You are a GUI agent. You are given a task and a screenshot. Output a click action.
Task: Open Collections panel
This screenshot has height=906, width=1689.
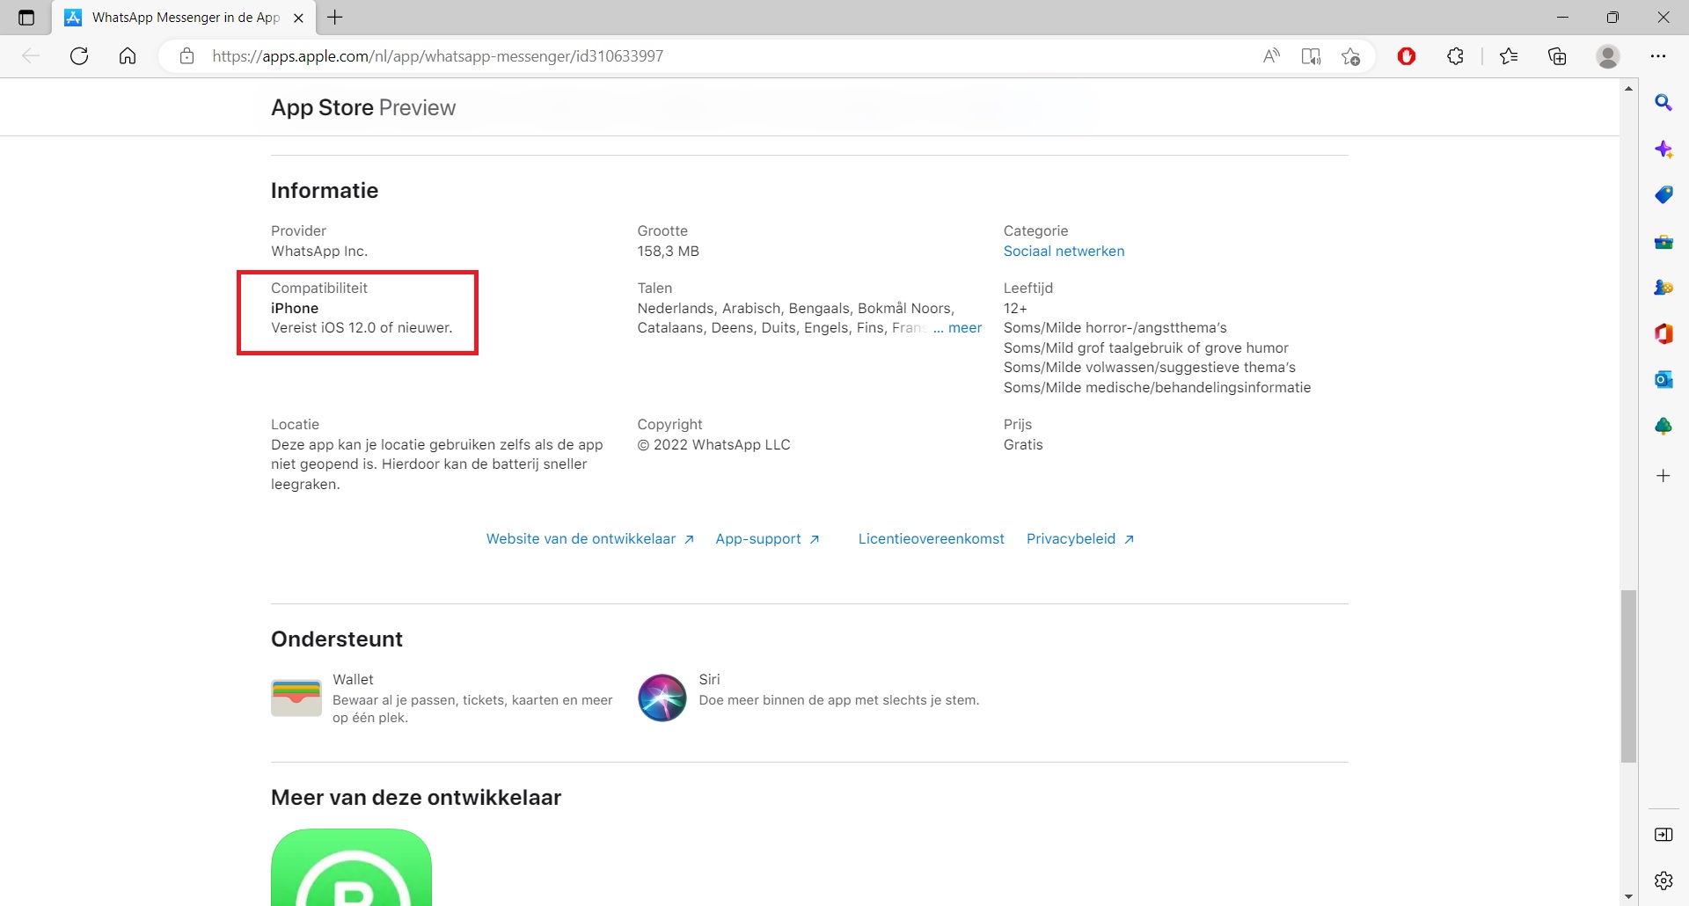point(1557,56)
